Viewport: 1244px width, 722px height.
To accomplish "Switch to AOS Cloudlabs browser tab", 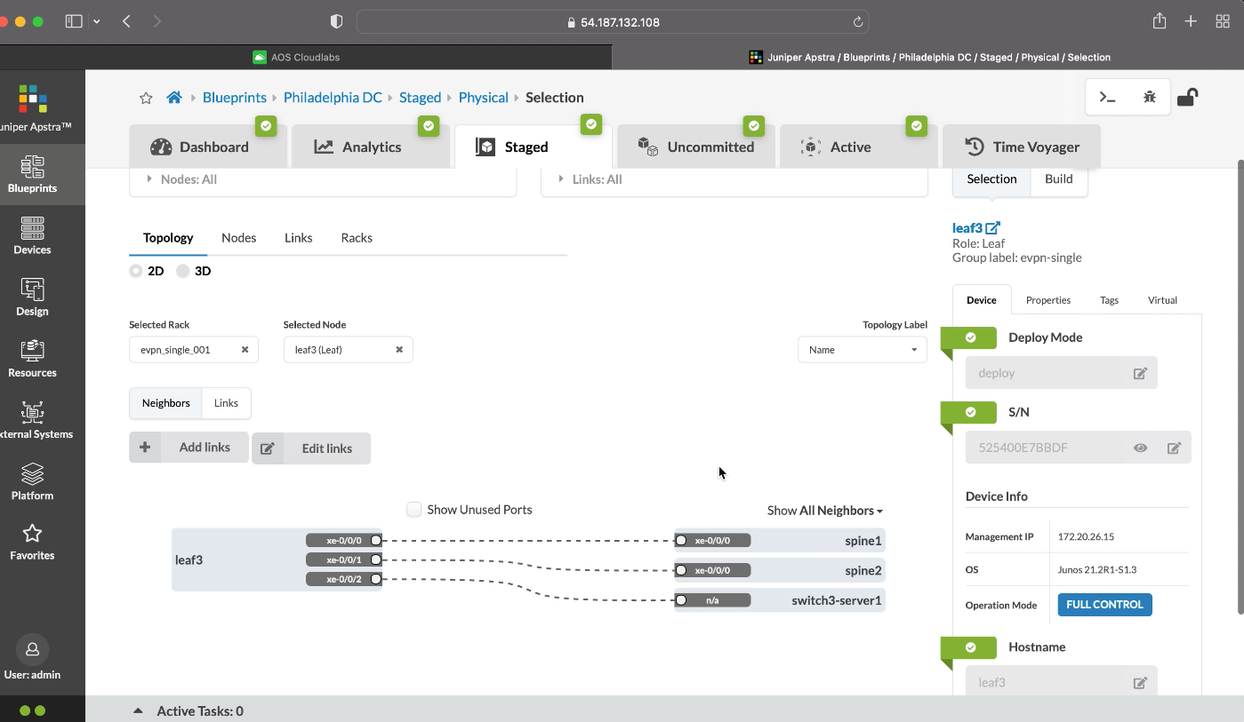I will (297, 57).
